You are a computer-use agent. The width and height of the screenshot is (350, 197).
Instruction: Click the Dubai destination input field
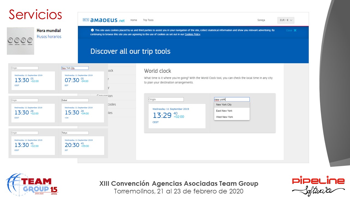75,100
